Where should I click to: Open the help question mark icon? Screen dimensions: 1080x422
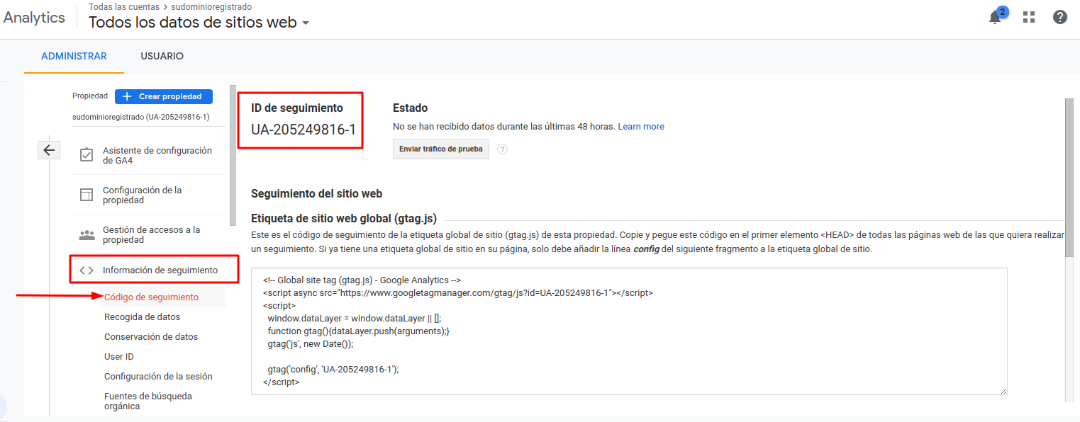1060,17
